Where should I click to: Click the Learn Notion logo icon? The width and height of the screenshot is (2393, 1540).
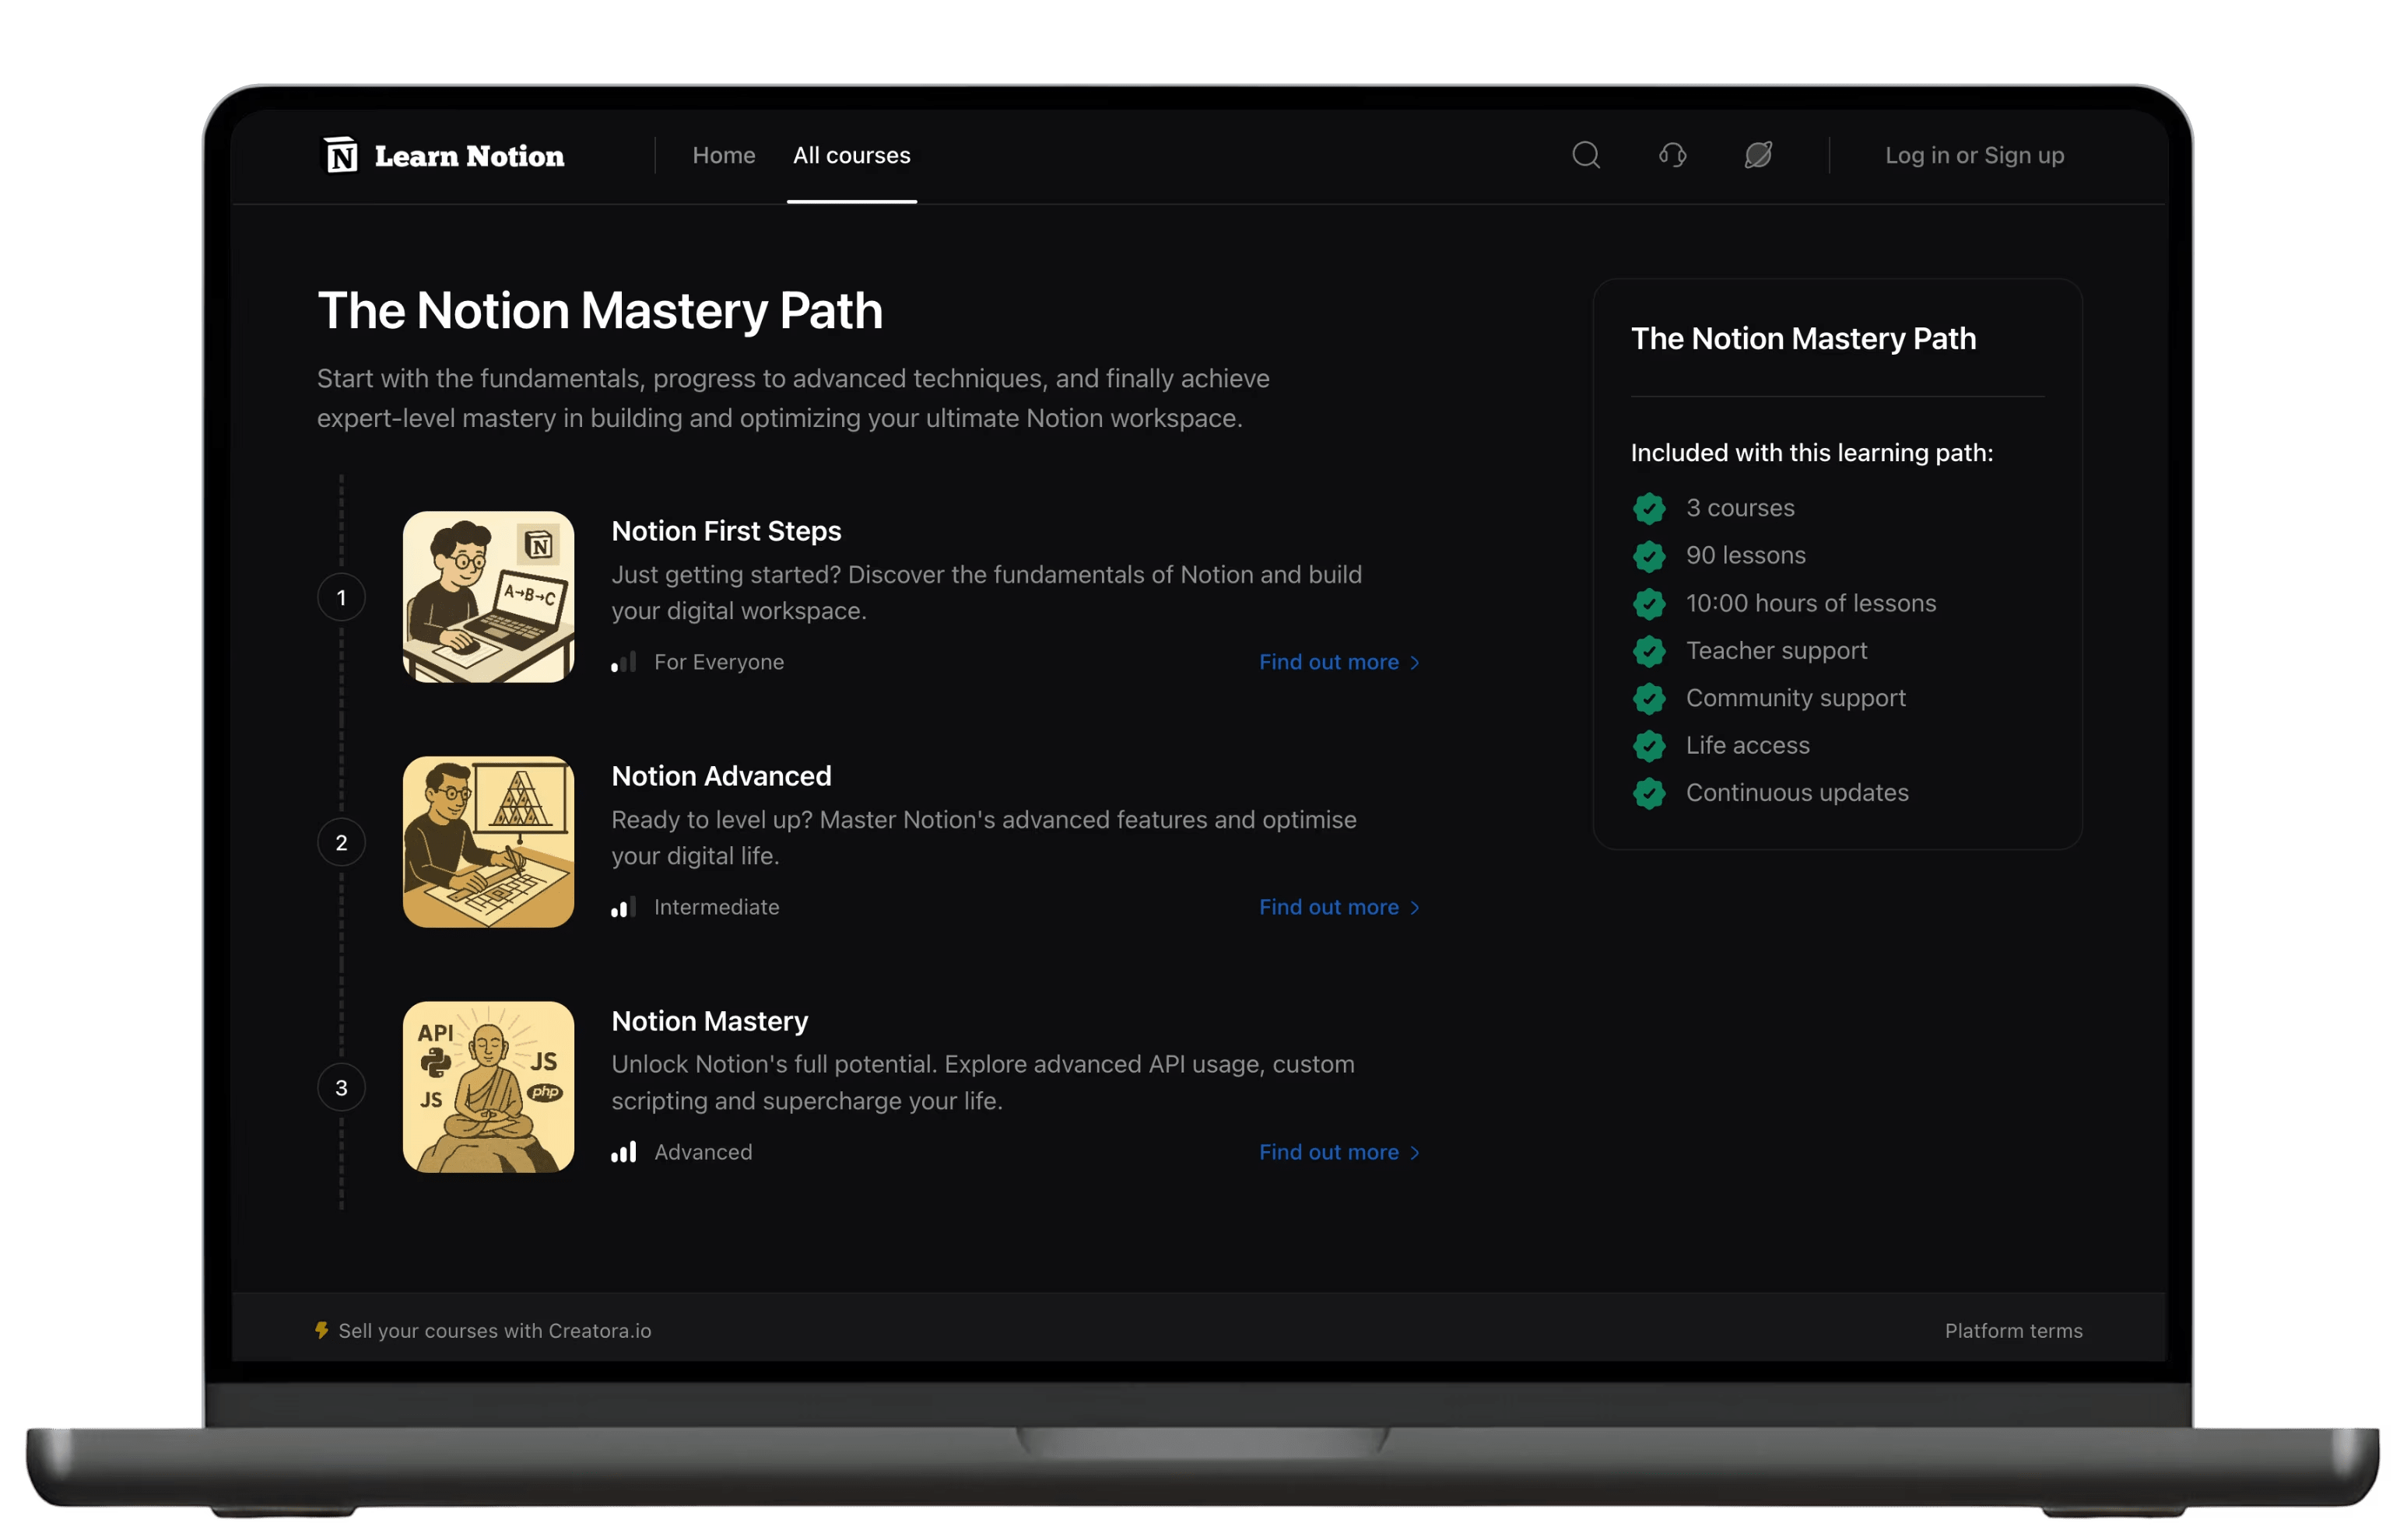pyautogui.click(x=341, y=155)
